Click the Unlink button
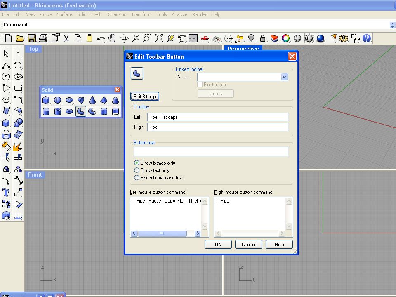The height and width of the screenshot is (297, 396). pyautogui.click(x=216, y=94)
